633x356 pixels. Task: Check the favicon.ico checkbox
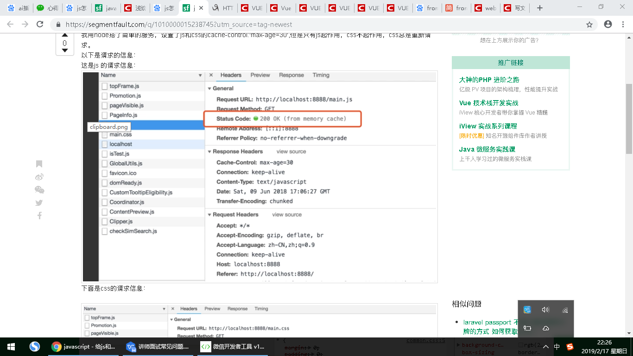(105, 173)
